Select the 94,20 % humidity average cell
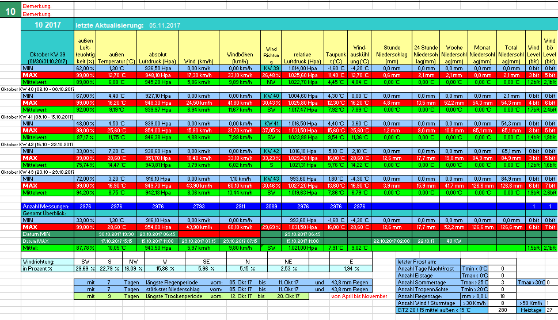Viewport: 558px width, 320px height. [85, 193]
